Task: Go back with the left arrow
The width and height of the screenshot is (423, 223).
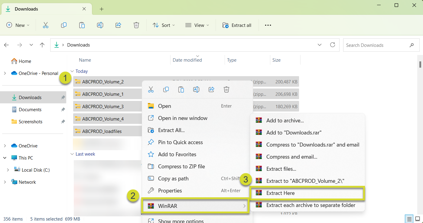Action: click(x=6, y=45)
